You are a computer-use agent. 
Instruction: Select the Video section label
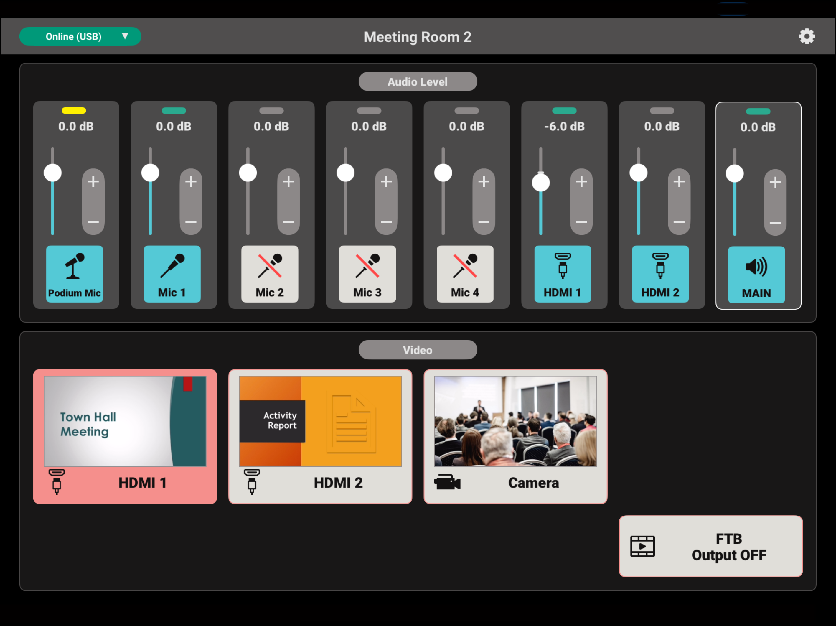[x=418, y=350]
